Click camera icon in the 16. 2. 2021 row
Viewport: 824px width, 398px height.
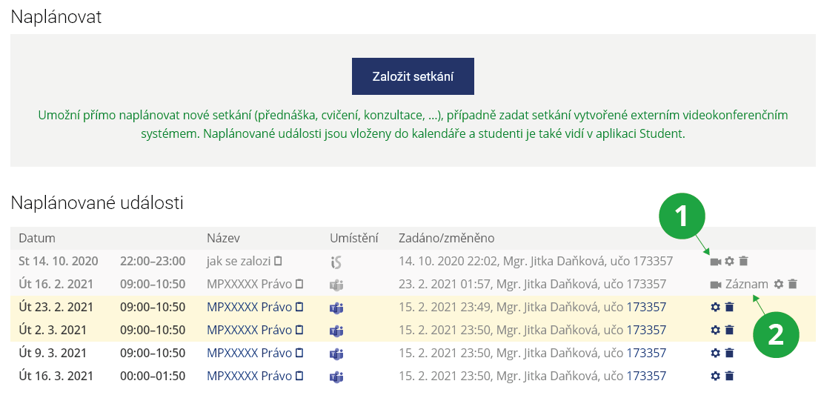tap(715, 284)
